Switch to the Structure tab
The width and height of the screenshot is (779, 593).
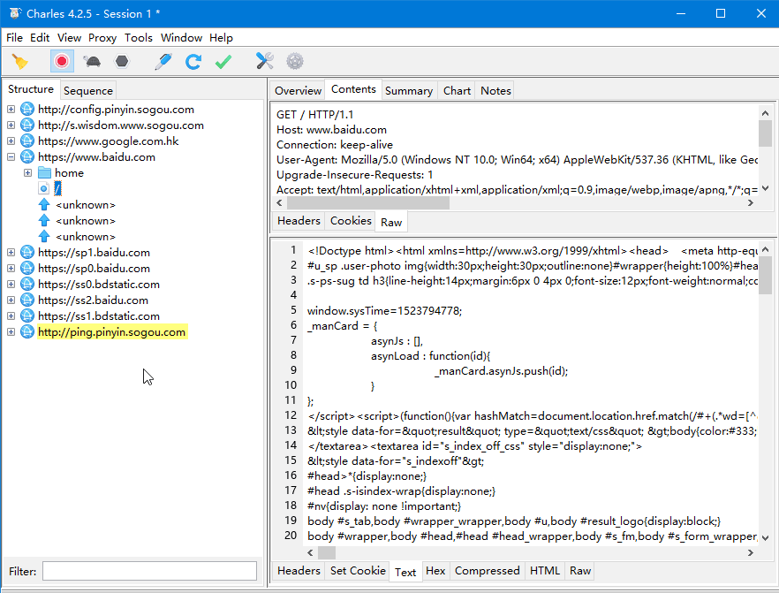[31, 89]
